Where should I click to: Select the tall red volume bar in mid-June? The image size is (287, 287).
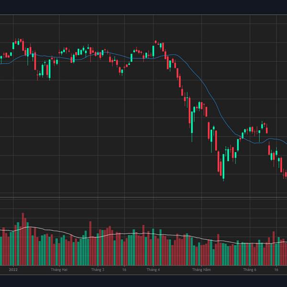tap(274, 248)
